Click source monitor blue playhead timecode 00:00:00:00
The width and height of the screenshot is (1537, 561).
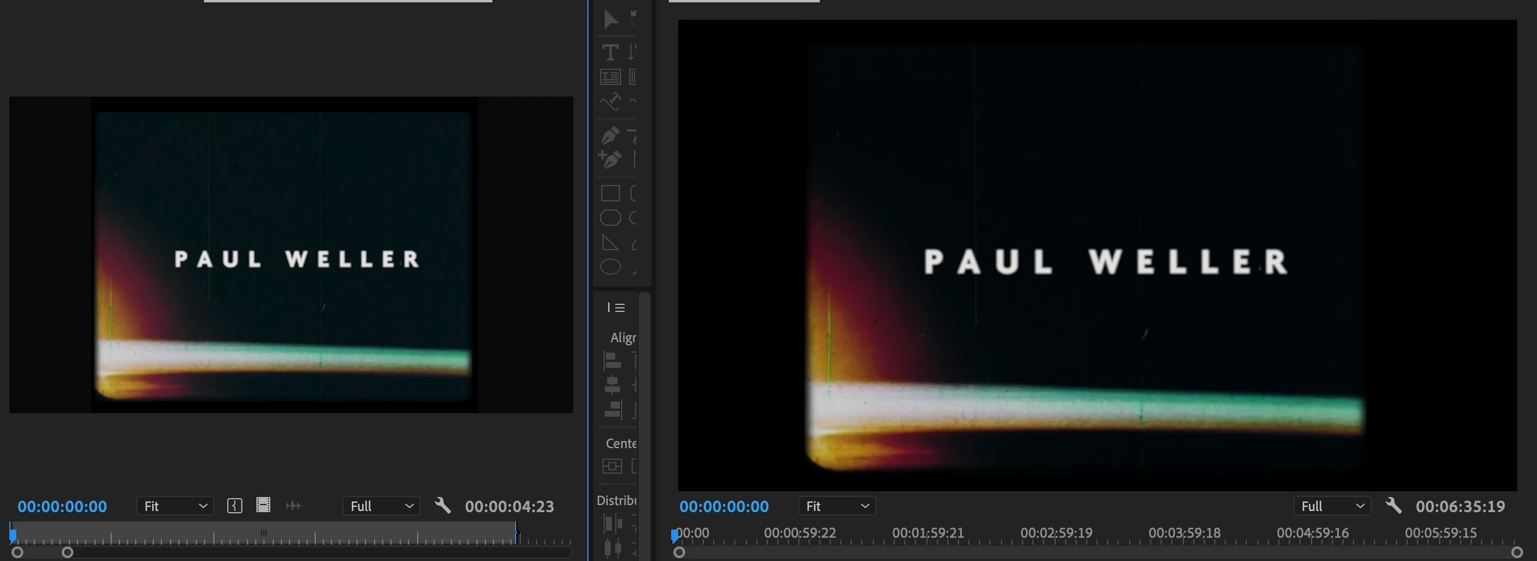click(x=62, y=507)
